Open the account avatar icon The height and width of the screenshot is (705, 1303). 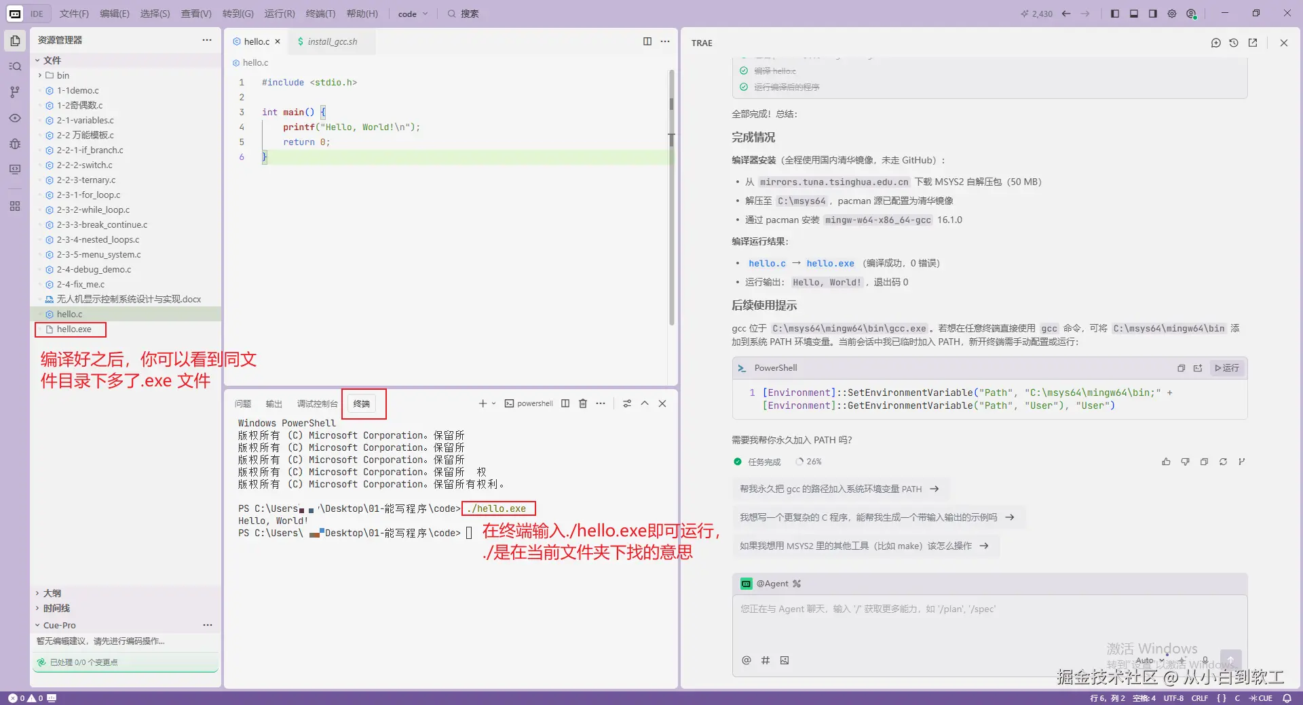click(1191, 14)
